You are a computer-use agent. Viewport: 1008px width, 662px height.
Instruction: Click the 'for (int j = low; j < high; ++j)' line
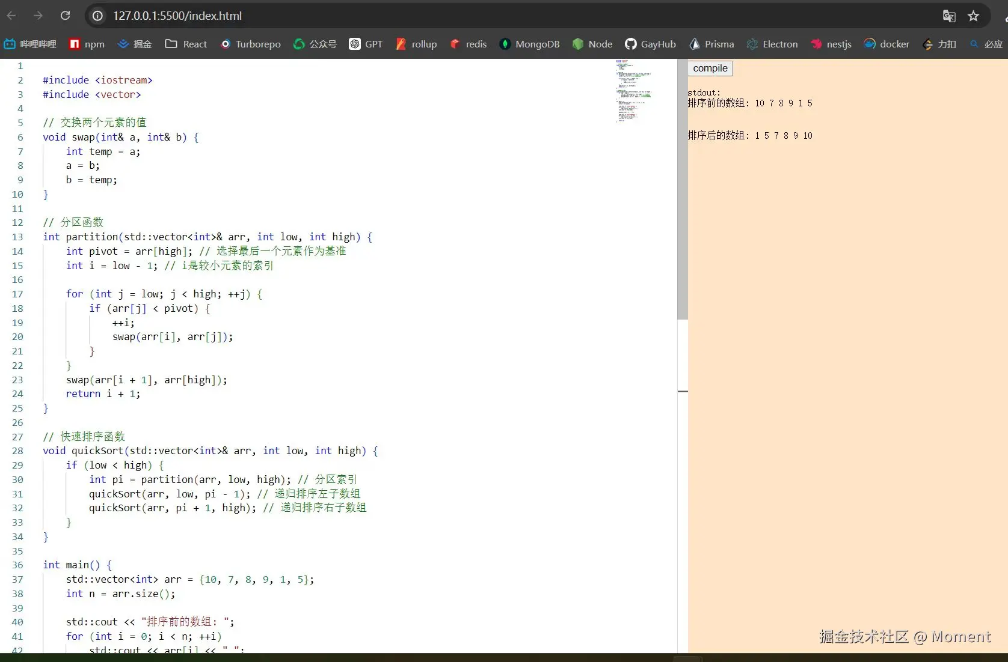pyautogui.click(x=164, y=294)
